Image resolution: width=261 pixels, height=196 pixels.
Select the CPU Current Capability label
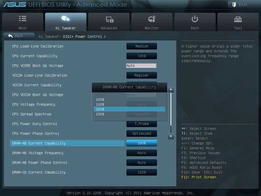[x=35, y=56]
